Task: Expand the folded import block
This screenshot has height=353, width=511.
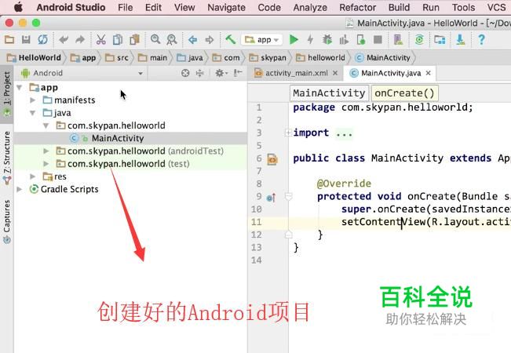Action: pyautogui.click(x=288, y=133)
